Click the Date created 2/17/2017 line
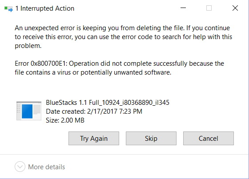 [x=94, y=111]
